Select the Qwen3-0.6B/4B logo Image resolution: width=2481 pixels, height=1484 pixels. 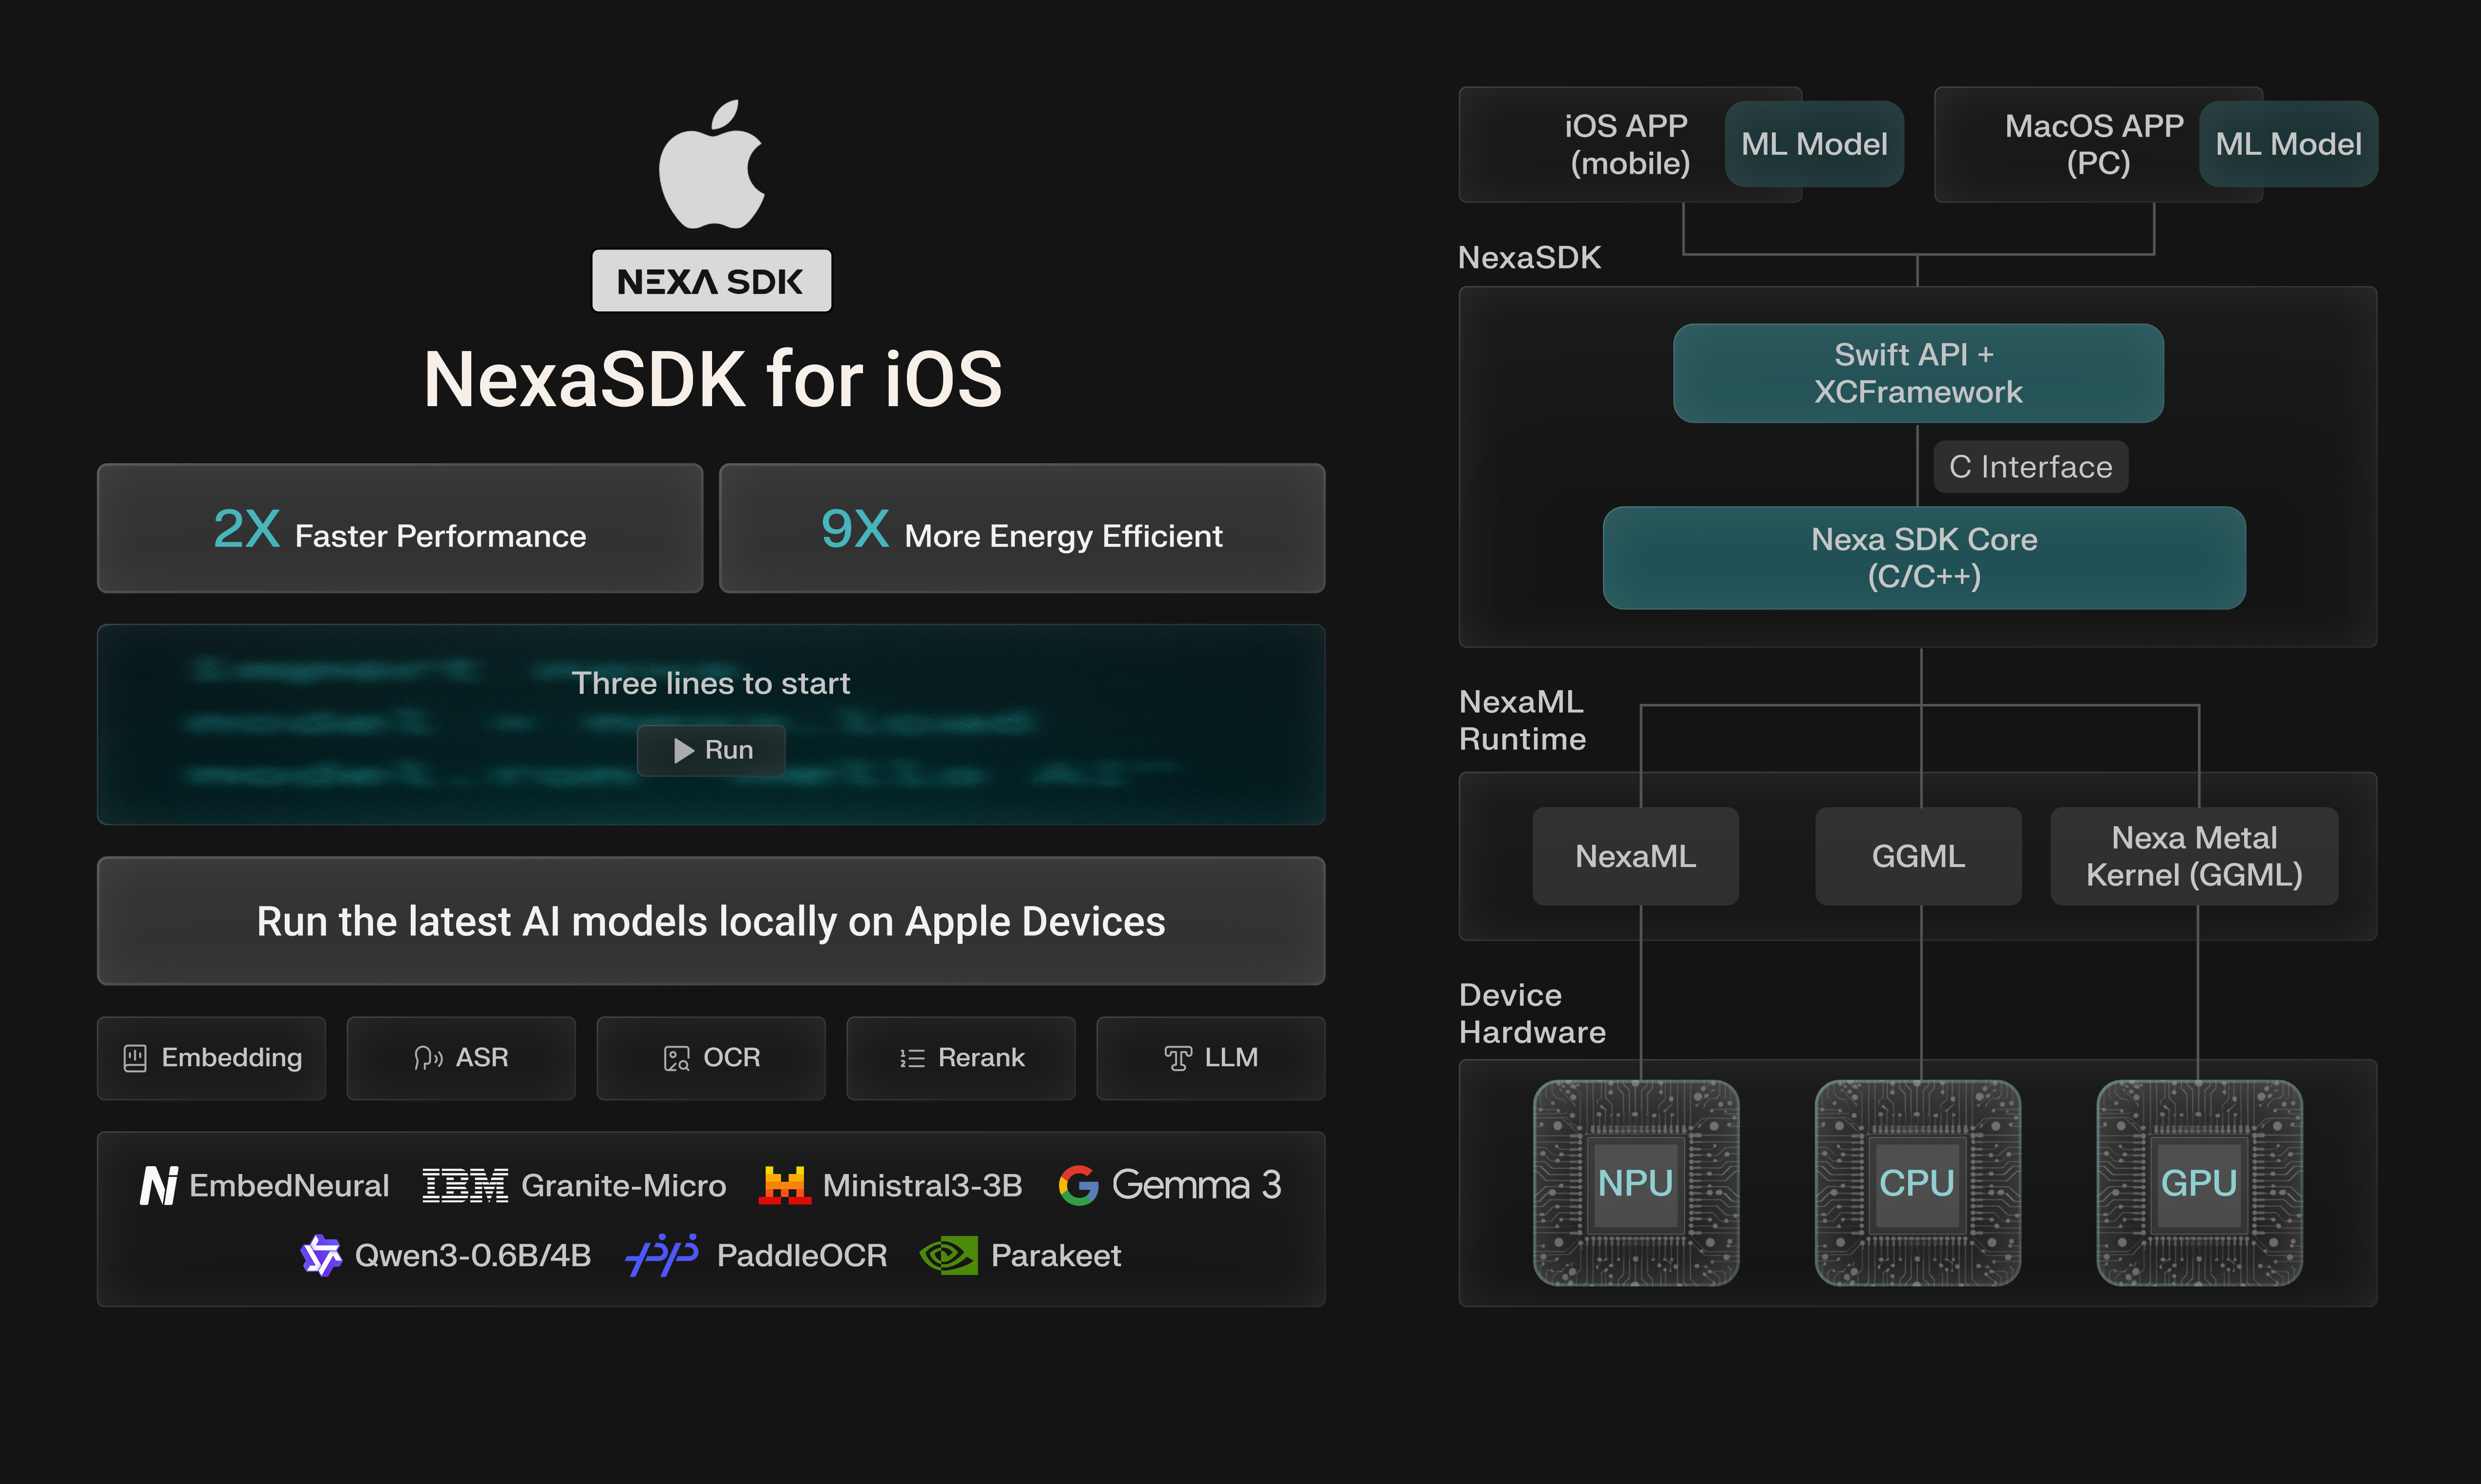(x=322, y=1255)
